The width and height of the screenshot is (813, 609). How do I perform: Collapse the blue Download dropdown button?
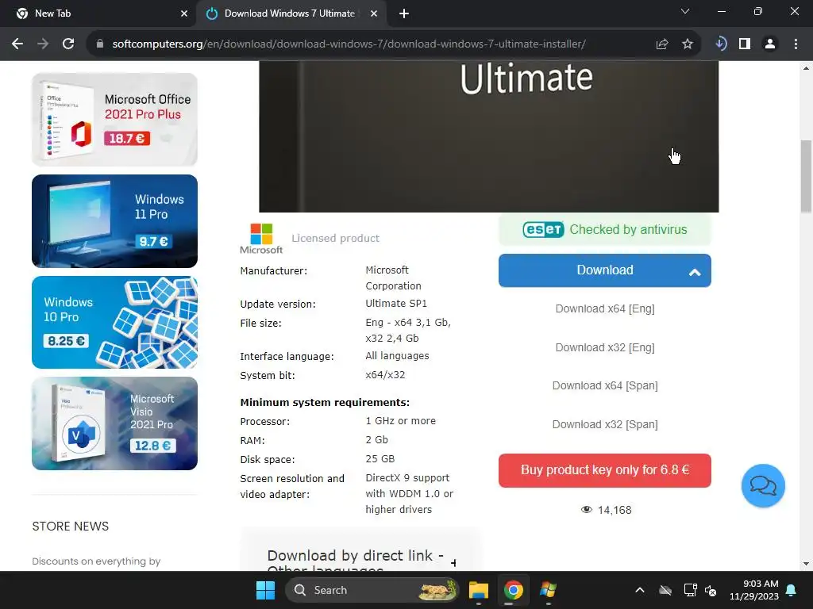pos(604,270)
